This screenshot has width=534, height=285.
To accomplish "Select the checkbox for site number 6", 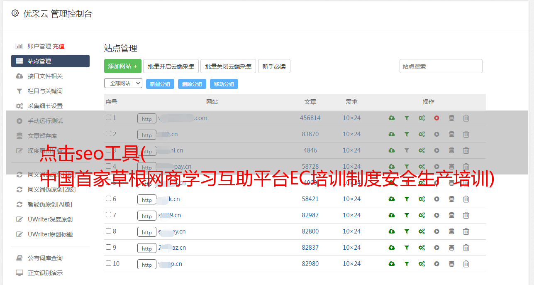I will click(108, 199).
